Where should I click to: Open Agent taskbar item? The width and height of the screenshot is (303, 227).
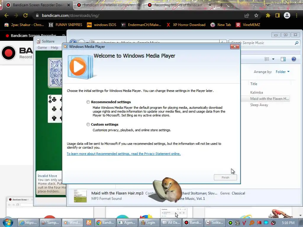pos(127,223)
